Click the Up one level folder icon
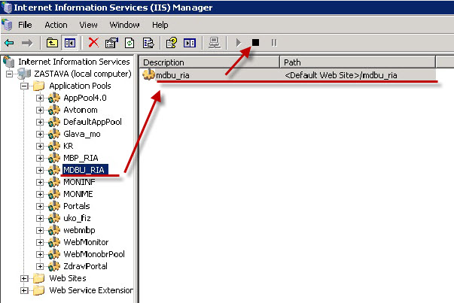Viewport: 454px width, 303px height. (52, 43)
